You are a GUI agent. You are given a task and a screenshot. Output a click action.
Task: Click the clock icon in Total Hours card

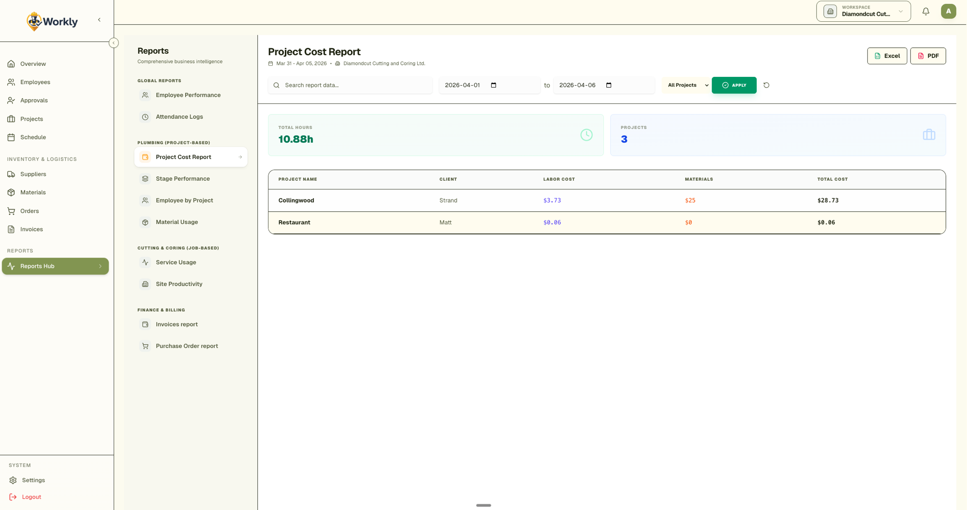pyautogui.click(x=586, y=135)
